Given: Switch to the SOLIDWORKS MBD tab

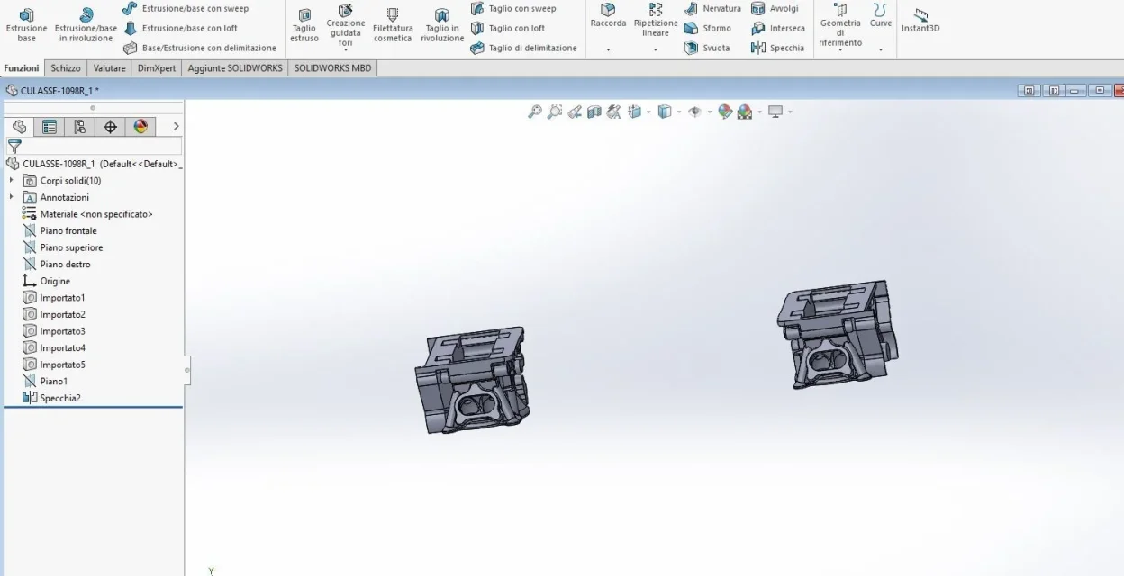Looking at the screenshot, I should click(x=332, y=68).
